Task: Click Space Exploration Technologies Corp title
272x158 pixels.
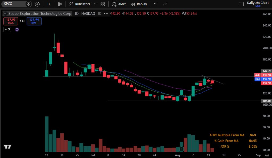Action: point(40,13)
